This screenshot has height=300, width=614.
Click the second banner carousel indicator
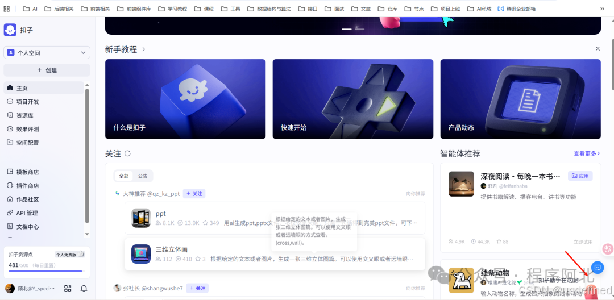(359, 29)
